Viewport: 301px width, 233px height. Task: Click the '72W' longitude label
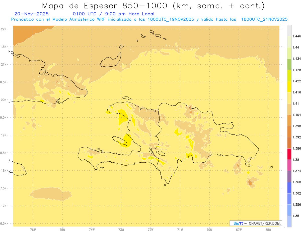[150, 230]
